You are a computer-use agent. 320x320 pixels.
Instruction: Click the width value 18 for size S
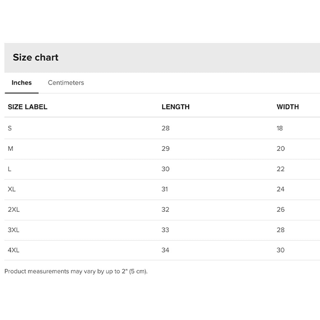[280, 128]
